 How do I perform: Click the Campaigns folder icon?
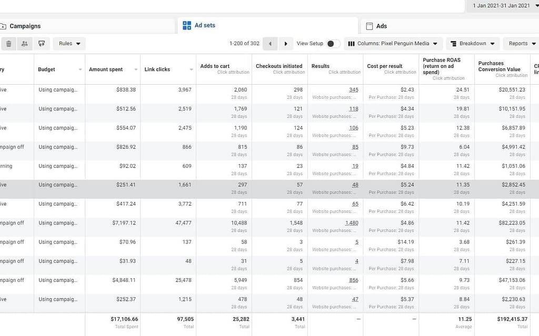click(x=3, y=26)
